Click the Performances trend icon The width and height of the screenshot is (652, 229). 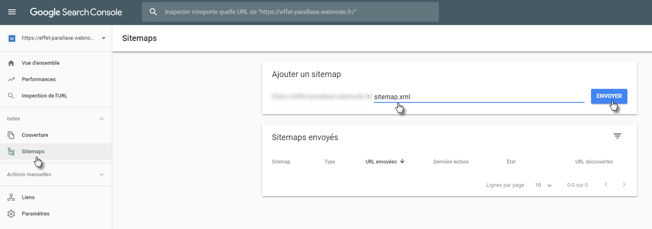(x=11, y=79)
